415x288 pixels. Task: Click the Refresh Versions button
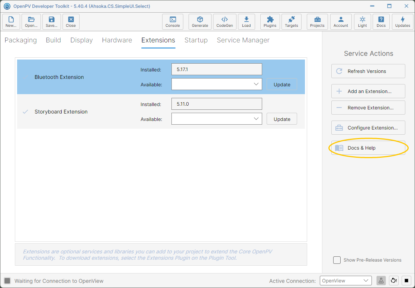368,71
